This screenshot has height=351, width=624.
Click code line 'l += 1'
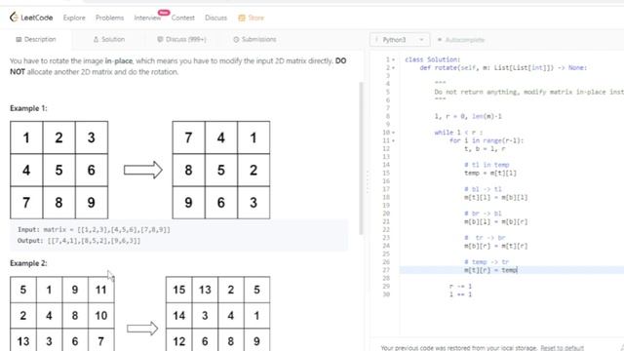tap(460, 294)
